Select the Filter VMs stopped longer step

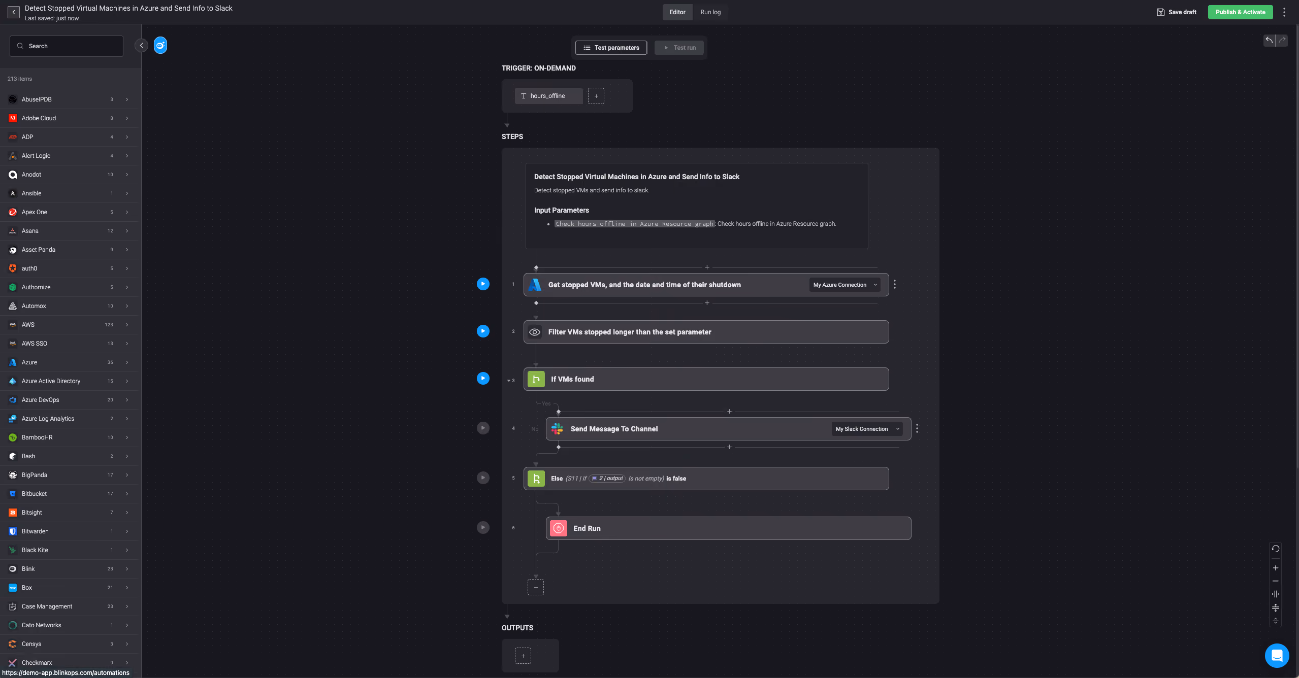click(x=706, y=332)
